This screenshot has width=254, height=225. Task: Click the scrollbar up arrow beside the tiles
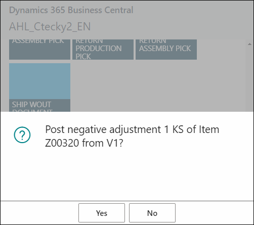(249, 44)
